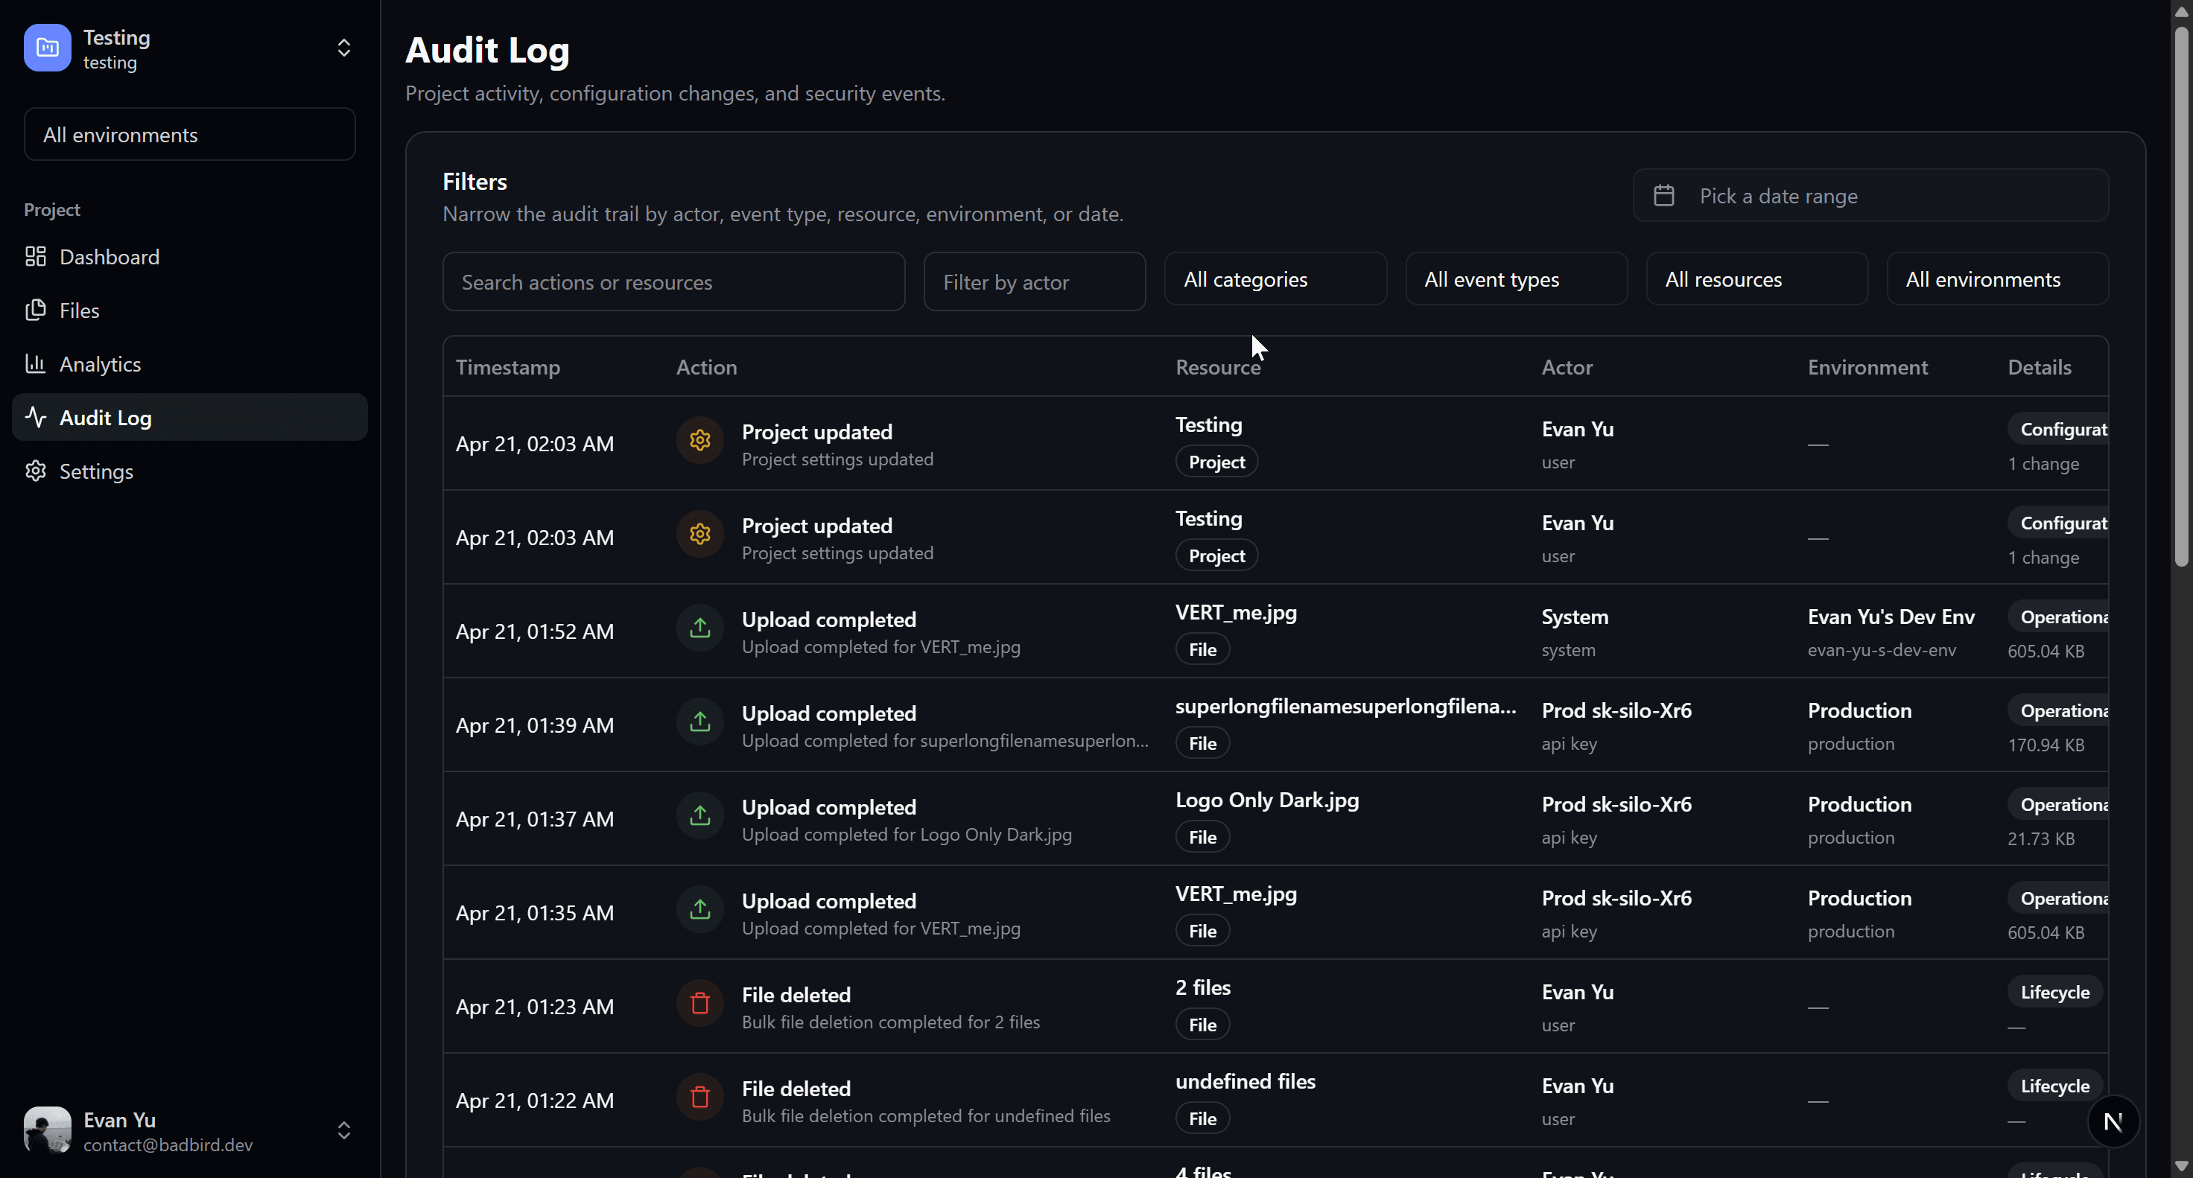
Task: Click the System actor on the 01:52 AM row
Action: (x=1574, y=617)
